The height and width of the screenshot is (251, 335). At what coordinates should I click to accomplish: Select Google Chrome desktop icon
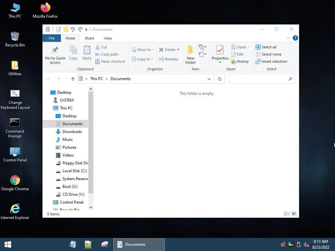[15, 183]
